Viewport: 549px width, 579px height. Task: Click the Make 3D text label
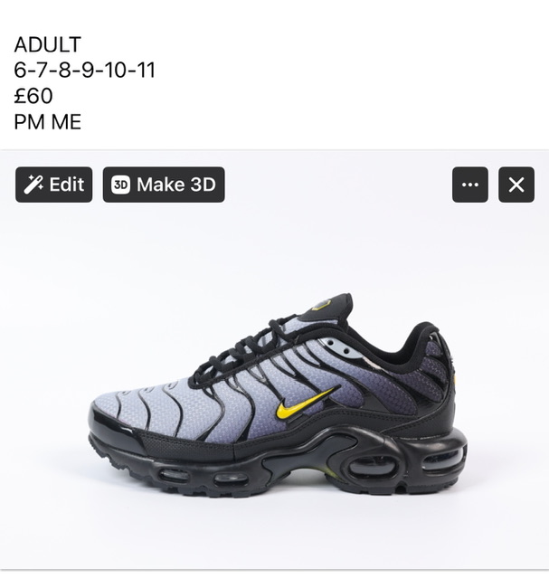click(x=176, y=185)
